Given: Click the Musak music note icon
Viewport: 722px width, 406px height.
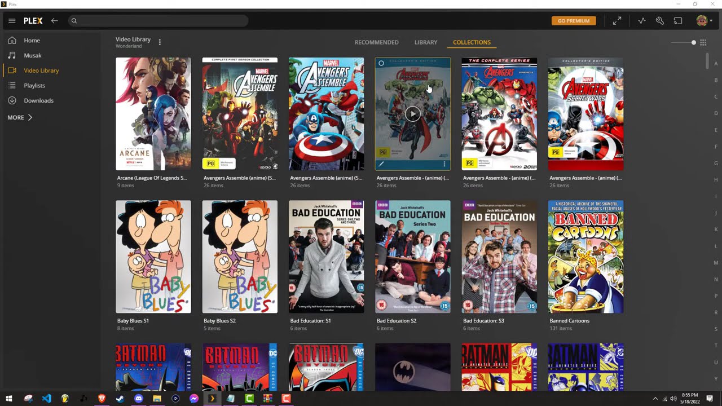Looking at the screenshot, I should tap(12, 55).
